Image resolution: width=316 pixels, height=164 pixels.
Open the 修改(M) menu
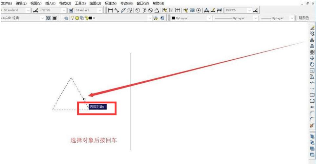point(126,3)
